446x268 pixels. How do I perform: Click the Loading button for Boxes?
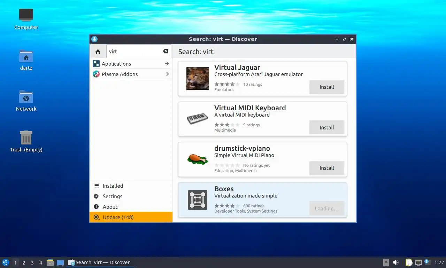click(x=327, y=208)
